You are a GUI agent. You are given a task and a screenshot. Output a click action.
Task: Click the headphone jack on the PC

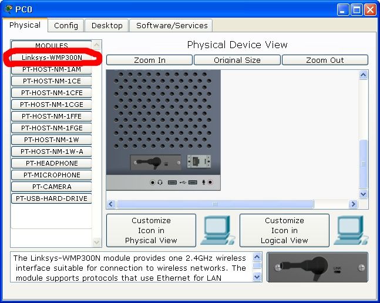(x=153, y=183)
